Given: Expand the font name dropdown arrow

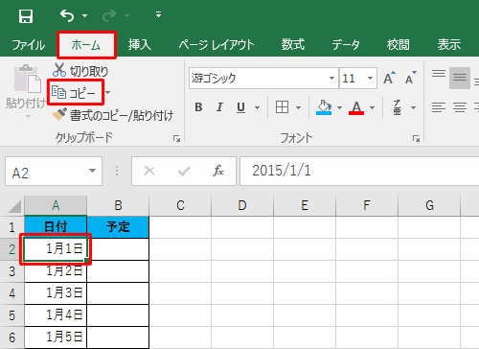Looking at the screenshot, I should coord(332,78).
